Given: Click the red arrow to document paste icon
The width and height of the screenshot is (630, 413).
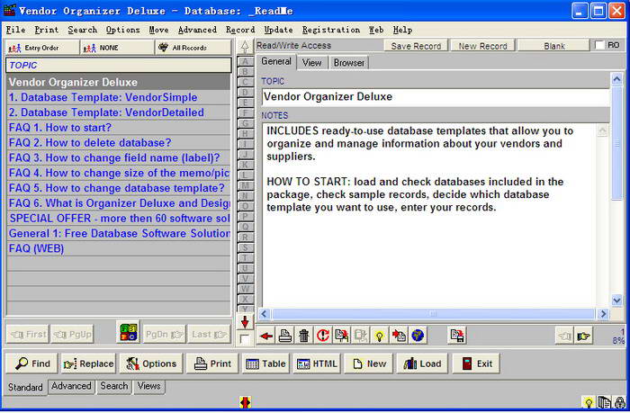Looking at the screenshot, I should pyautogui.click(x=399, y=336).
